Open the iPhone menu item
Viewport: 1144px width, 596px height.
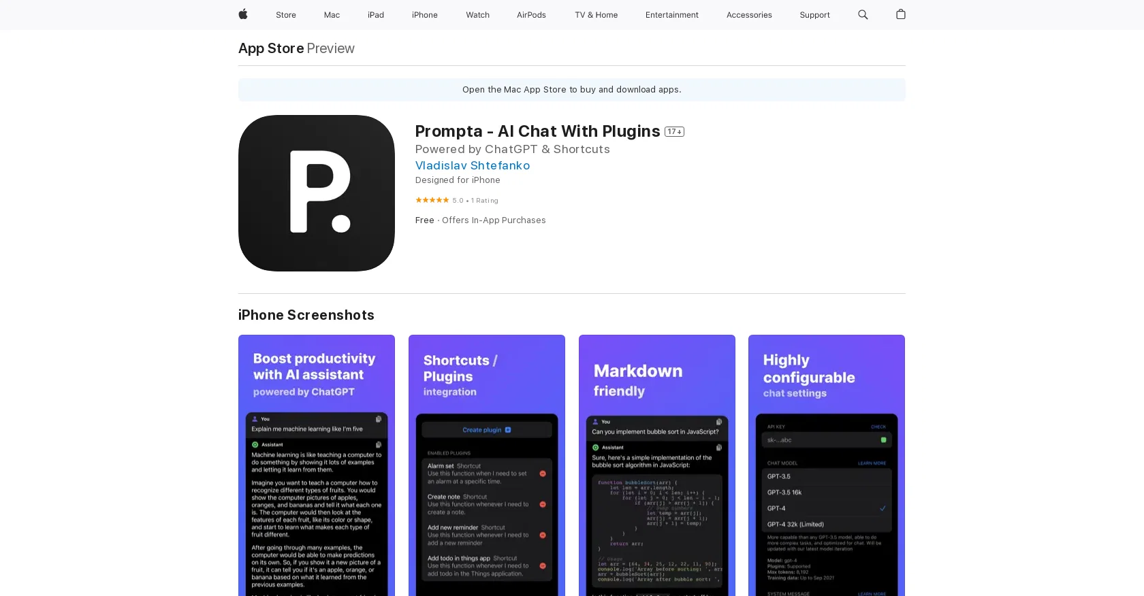pyautogui.click(x=425, y=15)
